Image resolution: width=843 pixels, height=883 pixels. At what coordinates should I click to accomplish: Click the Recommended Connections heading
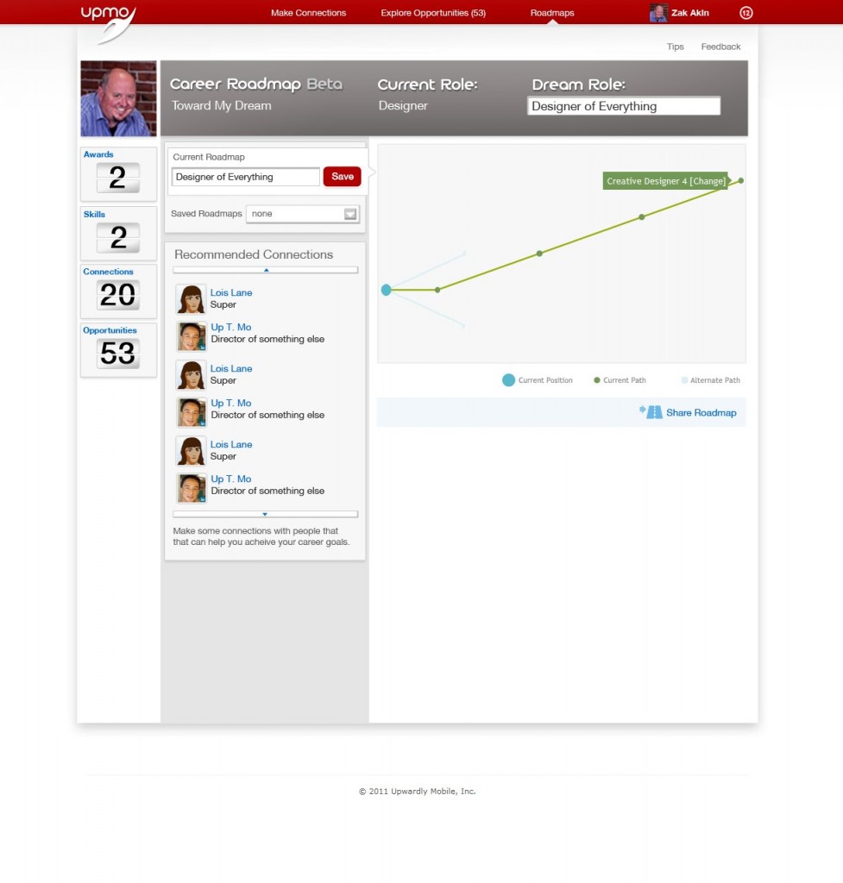(254, 254)
